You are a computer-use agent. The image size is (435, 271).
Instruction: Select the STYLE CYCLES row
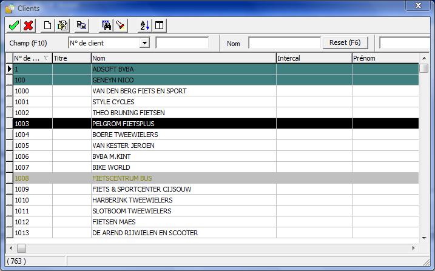click(216, 102)
